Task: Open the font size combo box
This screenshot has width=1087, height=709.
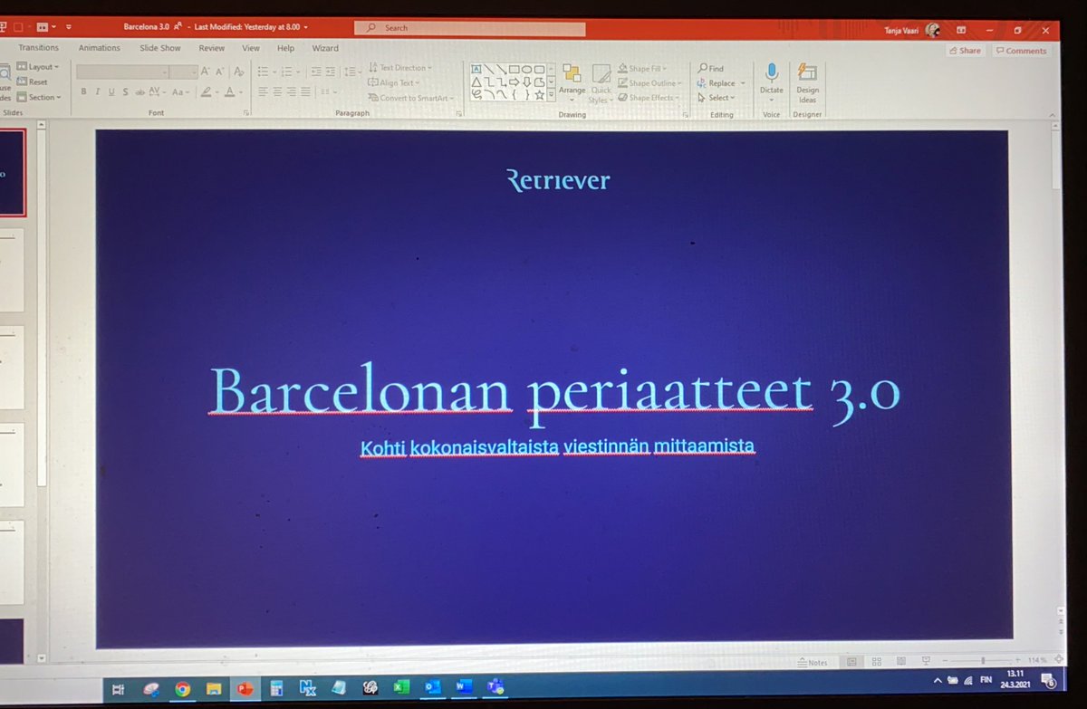Action: tap(184, 72)
